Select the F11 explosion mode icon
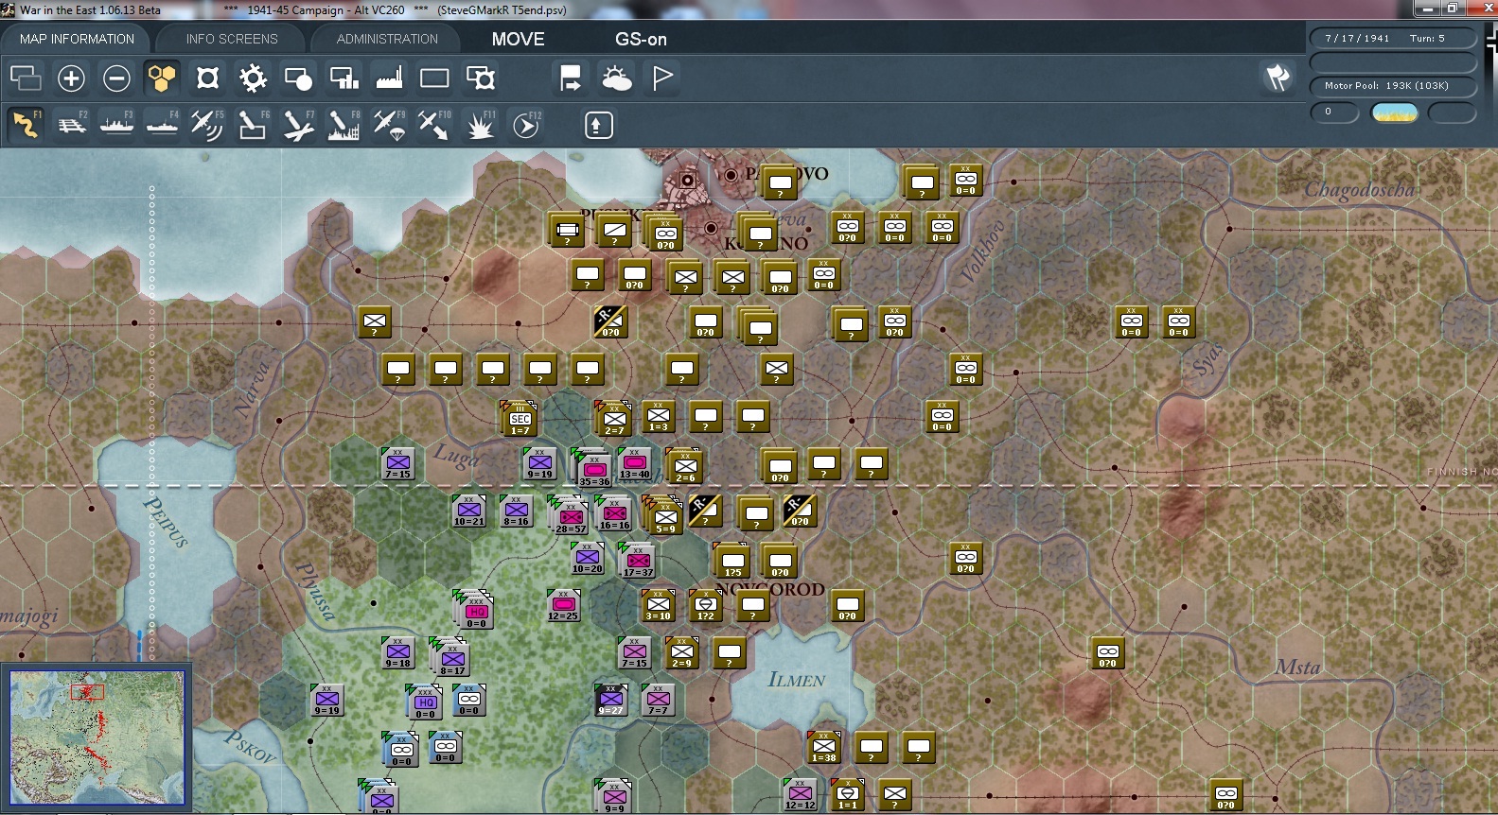 point(480,125)
